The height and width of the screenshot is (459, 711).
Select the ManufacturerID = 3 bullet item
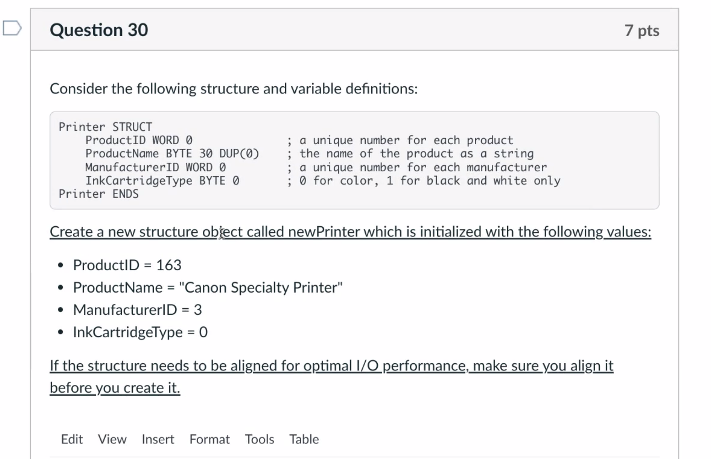(137, 309)
